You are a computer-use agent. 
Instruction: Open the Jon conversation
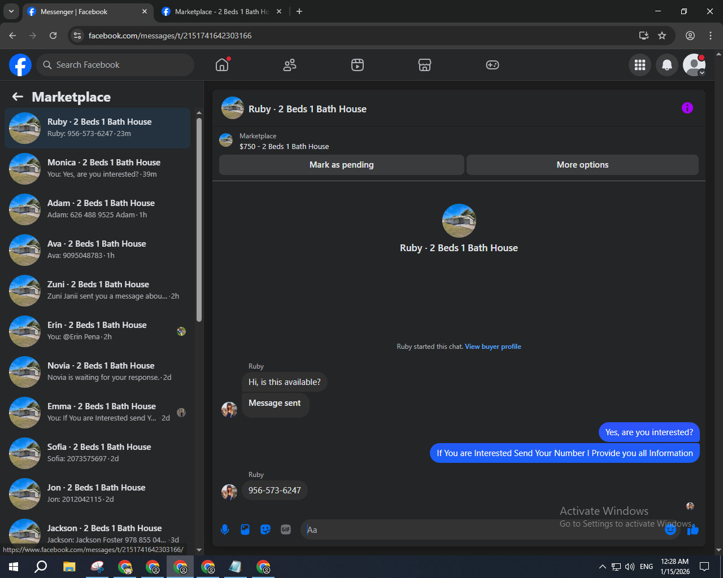click(98, 494)
